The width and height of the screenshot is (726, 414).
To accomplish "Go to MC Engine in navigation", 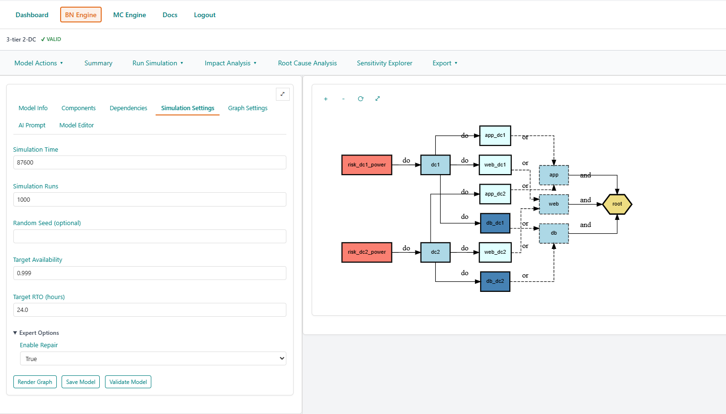I will point(129,15).
